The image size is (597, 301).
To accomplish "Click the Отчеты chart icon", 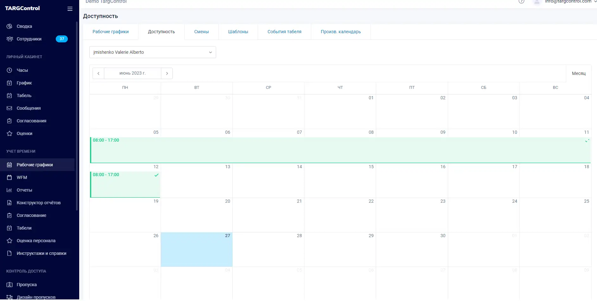I will [x=10, y=190].
